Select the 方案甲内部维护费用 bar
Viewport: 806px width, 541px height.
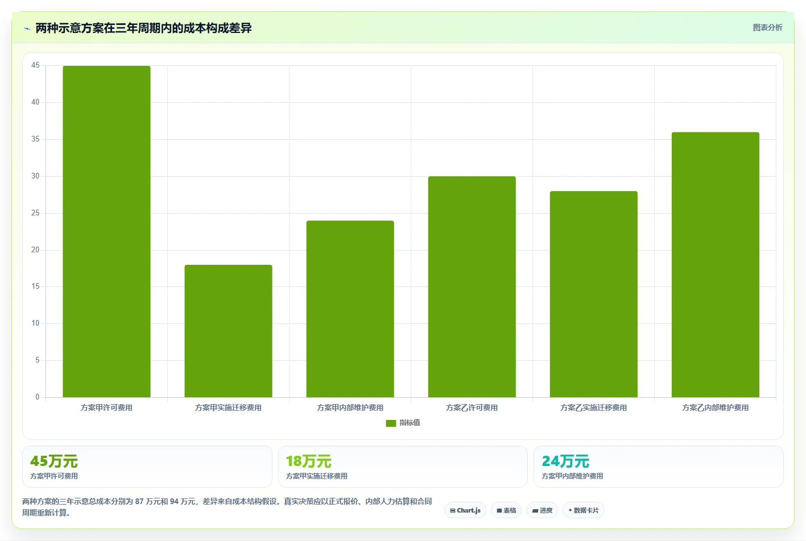click(x=350, y=309)
